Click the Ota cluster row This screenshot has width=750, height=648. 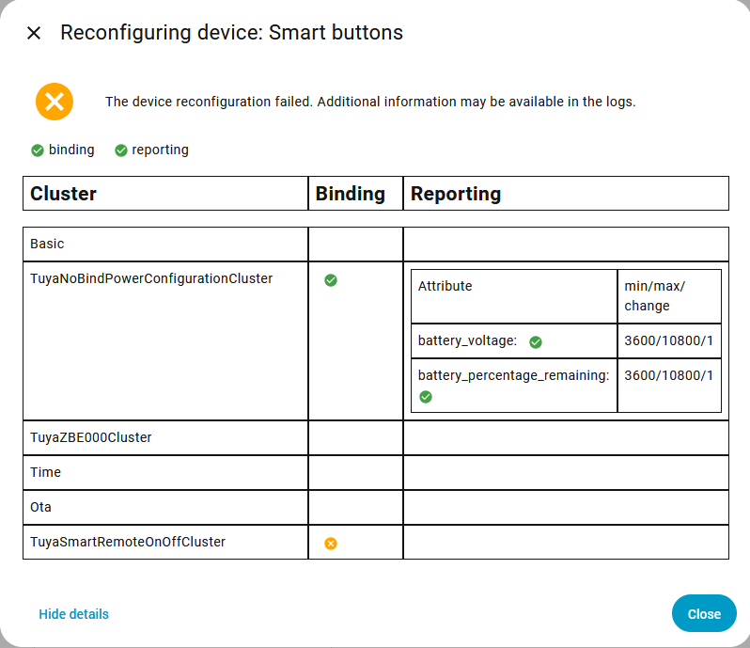[376, 507]
